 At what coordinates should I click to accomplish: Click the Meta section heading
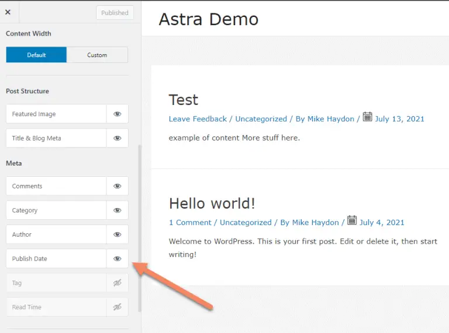point(14,163)
